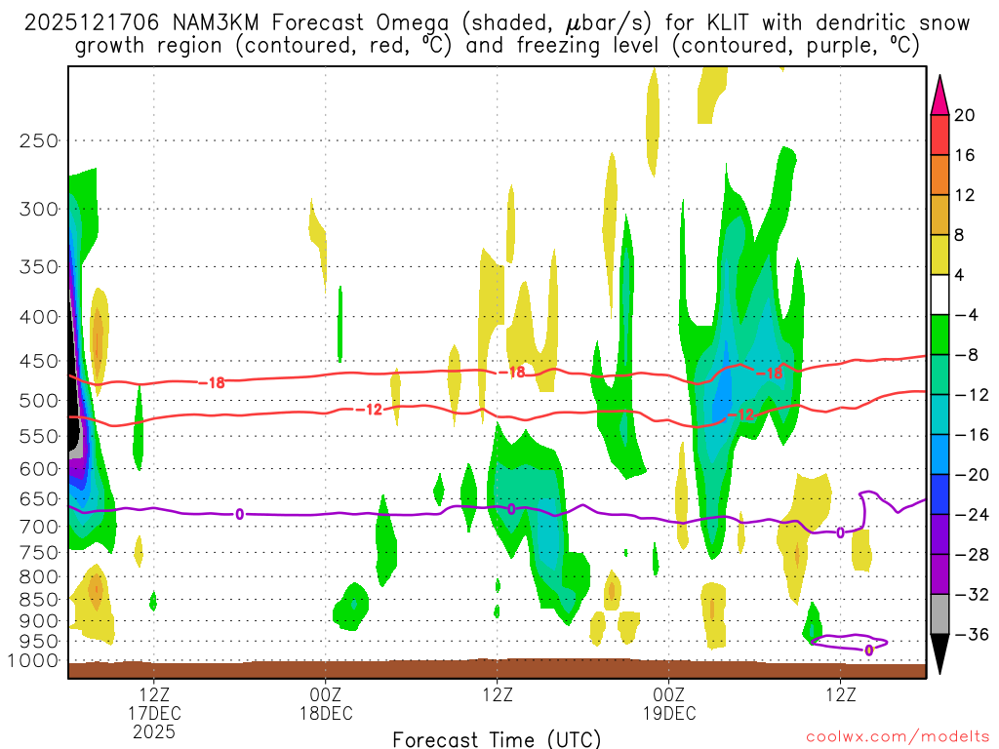
Task: Click the chart title mentioning NAM3KM Forecast Omega
Action: click(x=497, y=34)
